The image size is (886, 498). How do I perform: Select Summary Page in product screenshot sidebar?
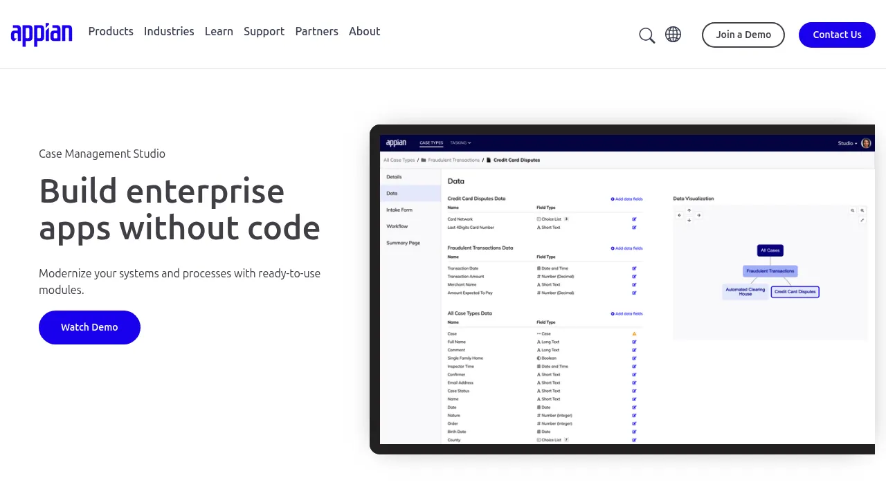click(x=410, y=243)
